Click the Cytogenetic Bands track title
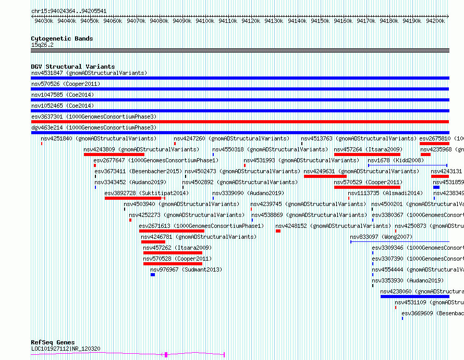Screen dimensions: 464x360 pos(62,38)
